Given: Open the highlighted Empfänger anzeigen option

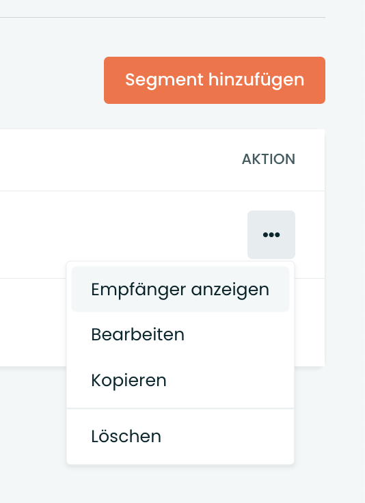Looking at the screenshot, I should [180, 289].
